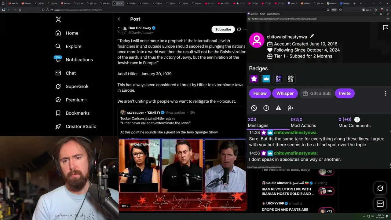
Task: Click Sign in in browser toolbar
Action: [367, 10]
